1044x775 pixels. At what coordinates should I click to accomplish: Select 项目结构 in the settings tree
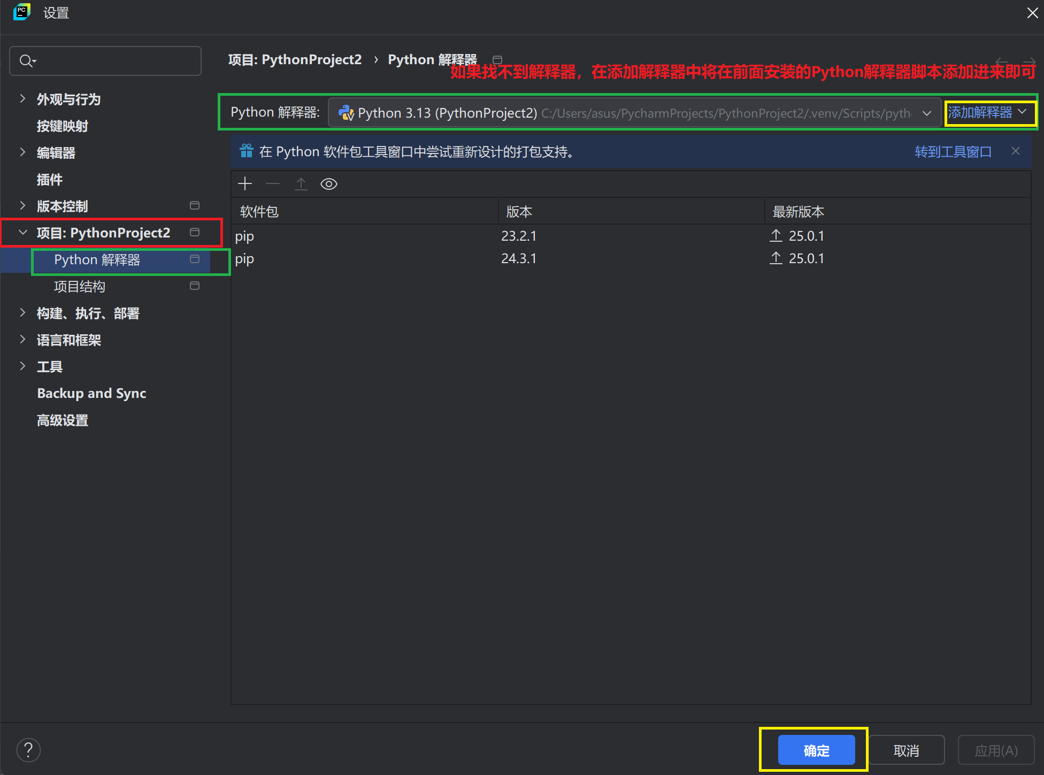click(x=80, y=287)
